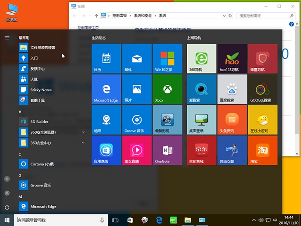
Task: Open the 应用商店 Store tile
Action: (x=106, y=151)
